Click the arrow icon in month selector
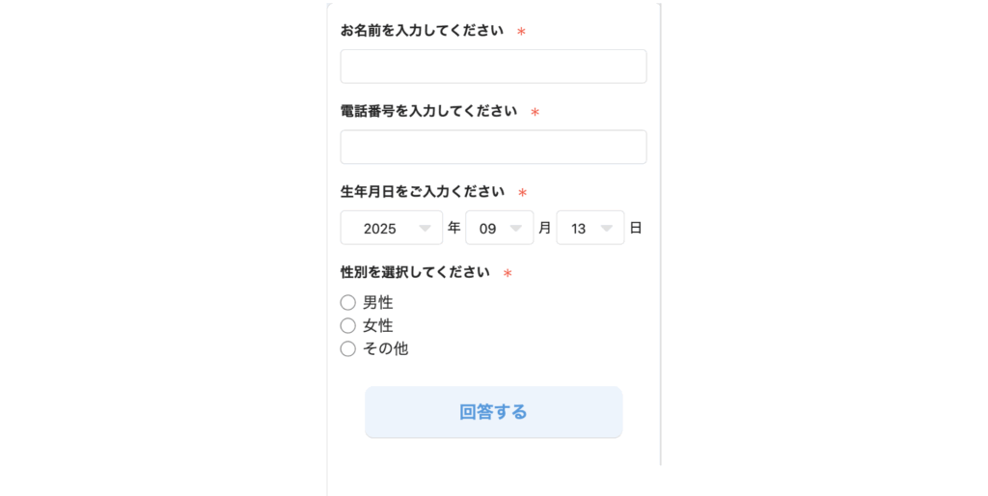988x496 pixels. pyautogui.click(x=515, y=228)
